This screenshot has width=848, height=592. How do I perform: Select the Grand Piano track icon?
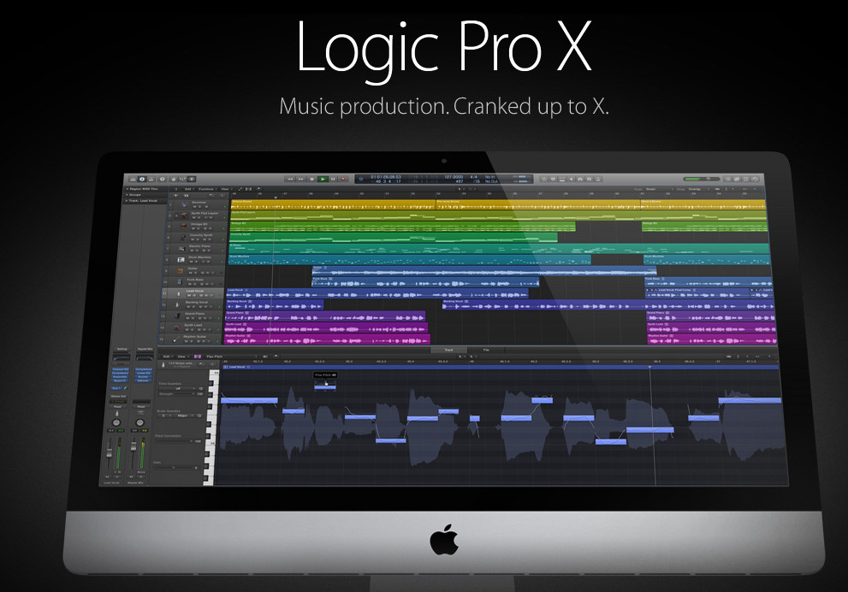[178, 316]
